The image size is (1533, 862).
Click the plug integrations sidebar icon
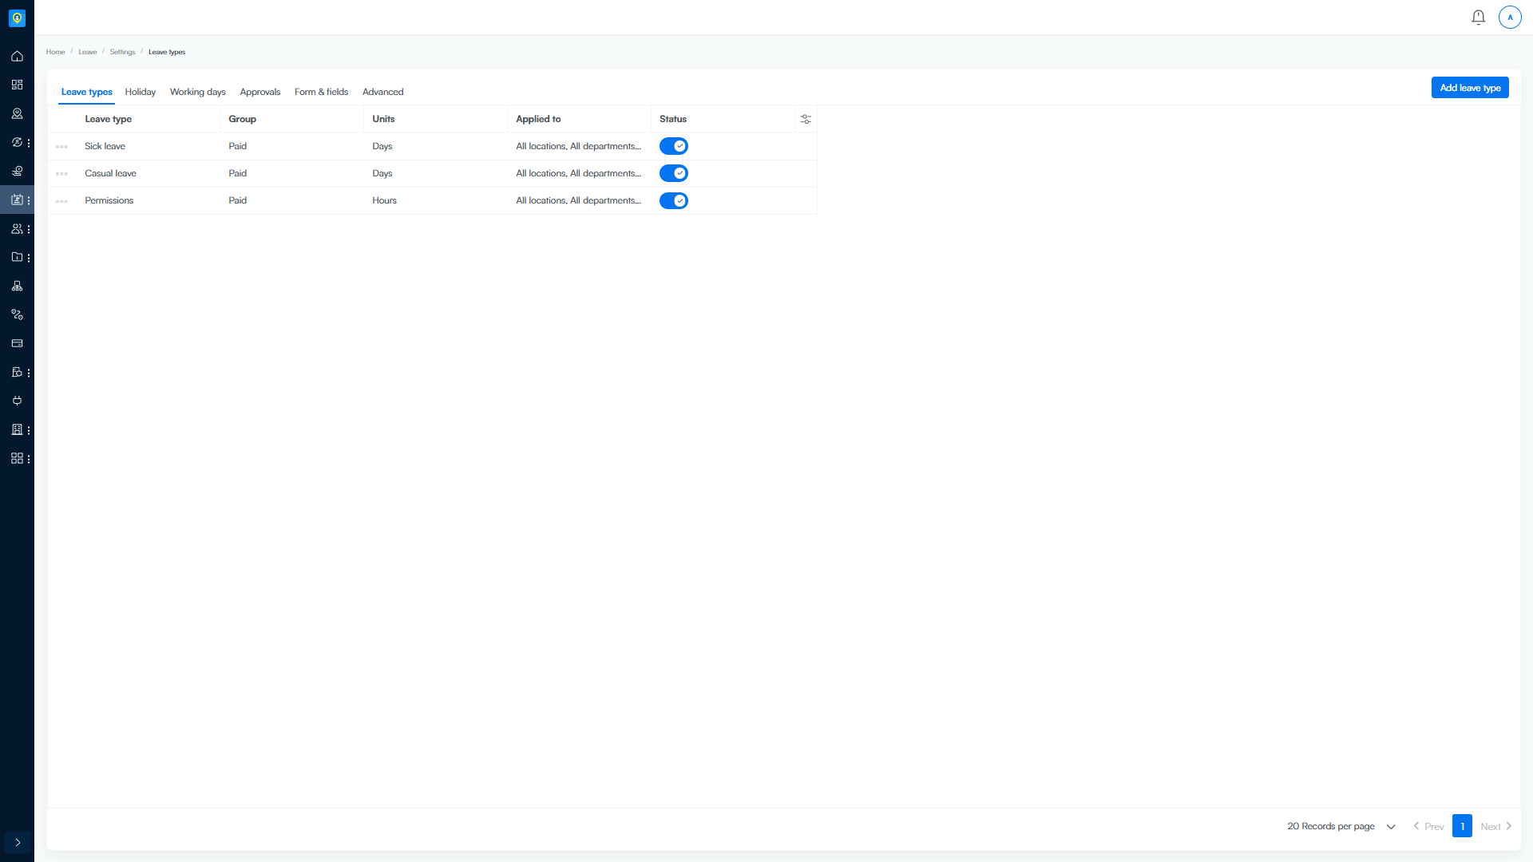(x=17, y=401)
